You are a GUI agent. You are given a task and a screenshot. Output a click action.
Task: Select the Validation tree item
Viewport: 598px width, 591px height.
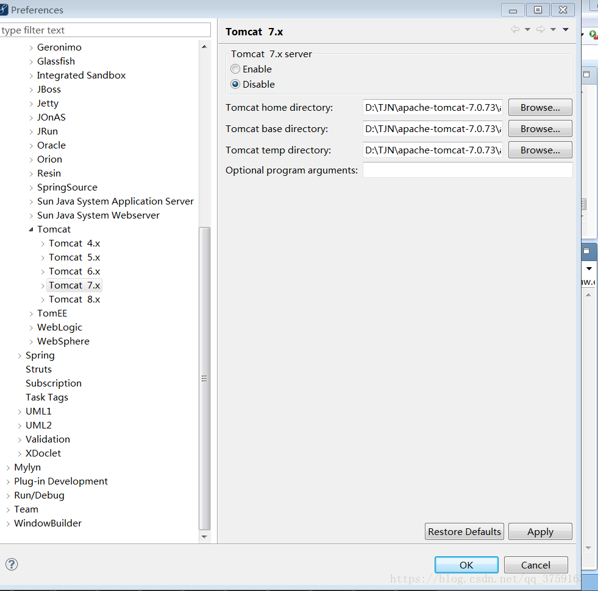pyautogui.click(x=48, y=439)
